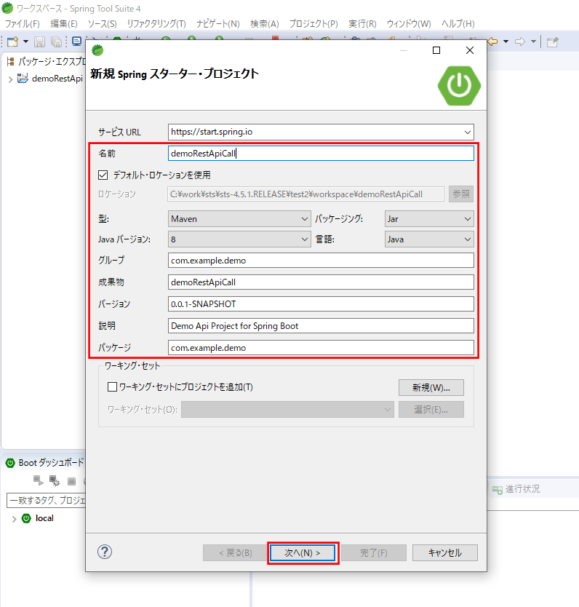Click the バージョン field 0.0.1-SNAPSHOT

point(321,304)
